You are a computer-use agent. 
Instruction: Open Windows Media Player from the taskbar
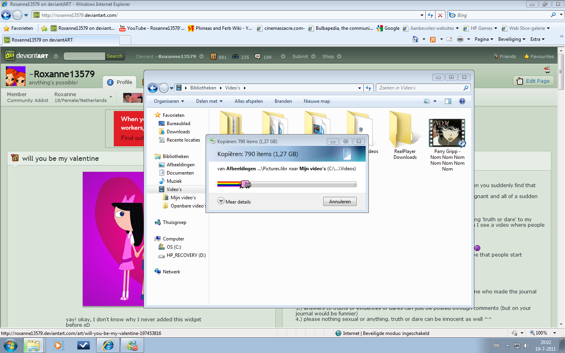point(58,346)
